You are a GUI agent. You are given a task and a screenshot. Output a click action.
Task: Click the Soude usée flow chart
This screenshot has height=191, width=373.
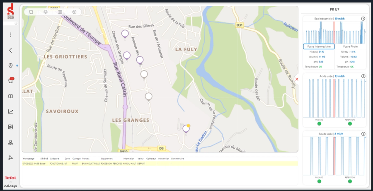334,156
